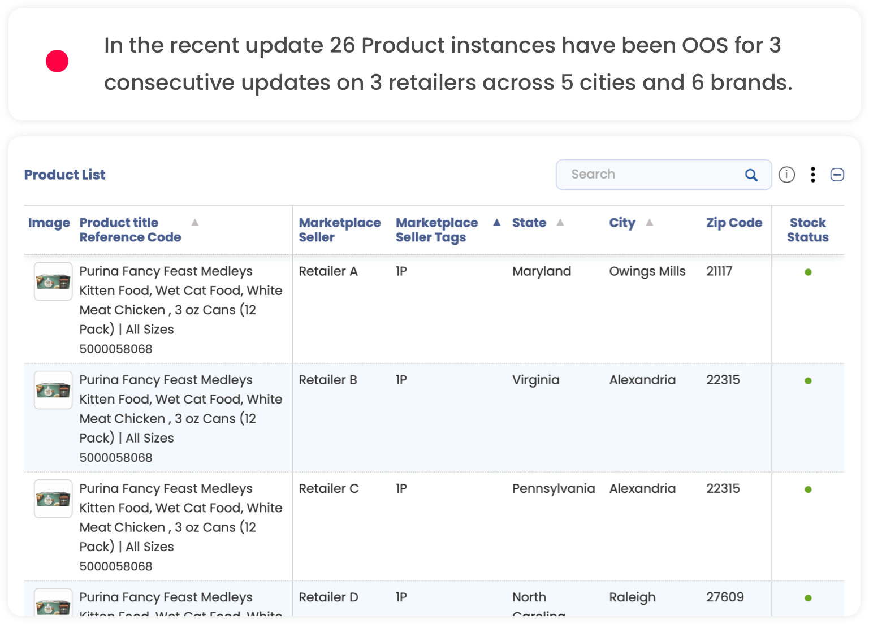The height and width of the screenshot is (624, 869).
Task: Click Purina product title in Retailer C row
Action: 181,517
